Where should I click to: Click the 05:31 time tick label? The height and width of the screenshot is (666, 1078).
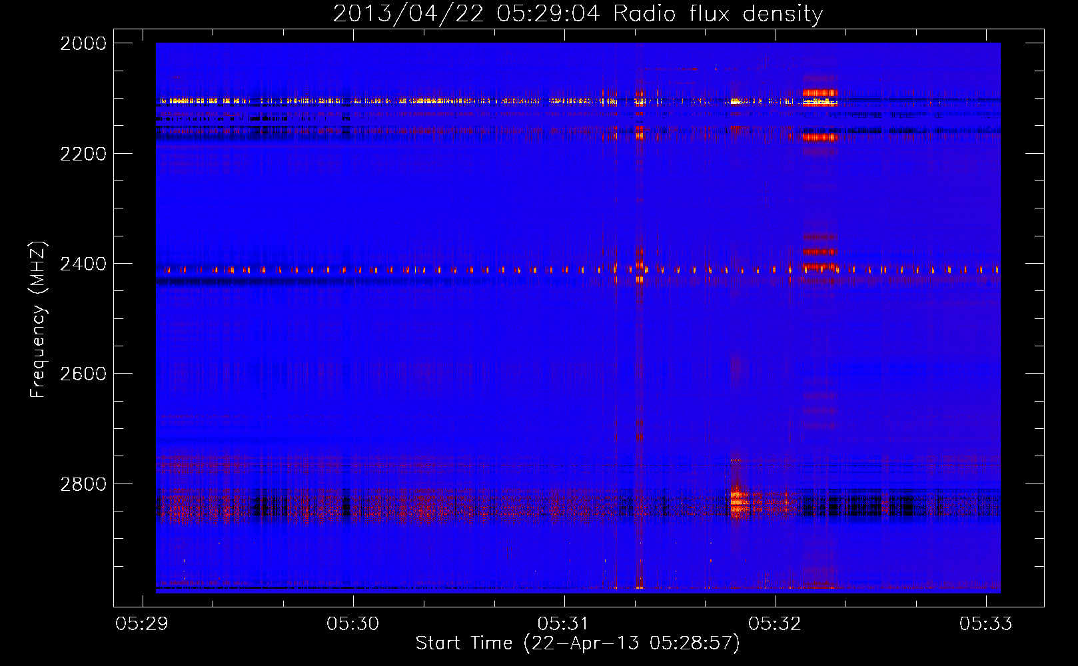click(564, 623)
